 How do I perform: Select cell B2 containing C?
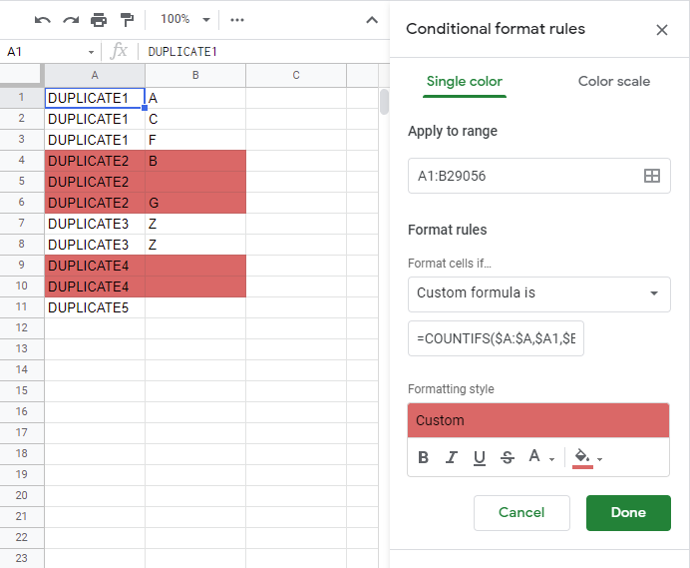coord(195,119)
